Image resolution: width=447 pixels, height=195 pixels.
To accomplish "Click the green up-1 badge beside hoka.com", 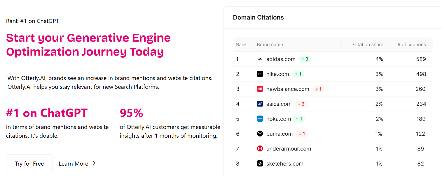I will point(299,119).
